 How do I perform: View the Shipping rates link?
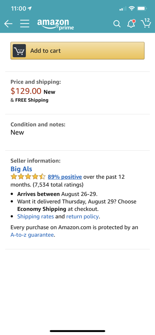point(35,217)
